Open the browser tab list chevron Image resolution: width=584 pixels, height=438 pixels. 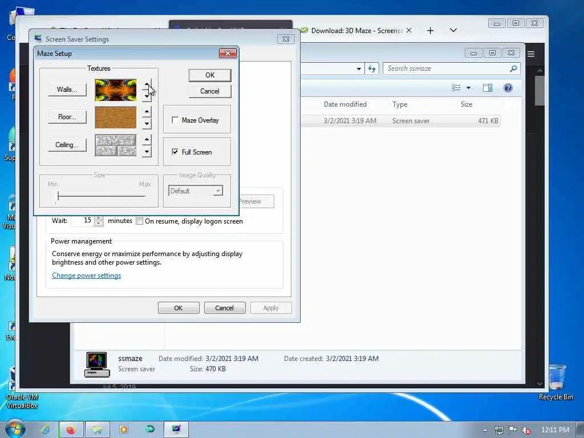click(x=453, y=30)
